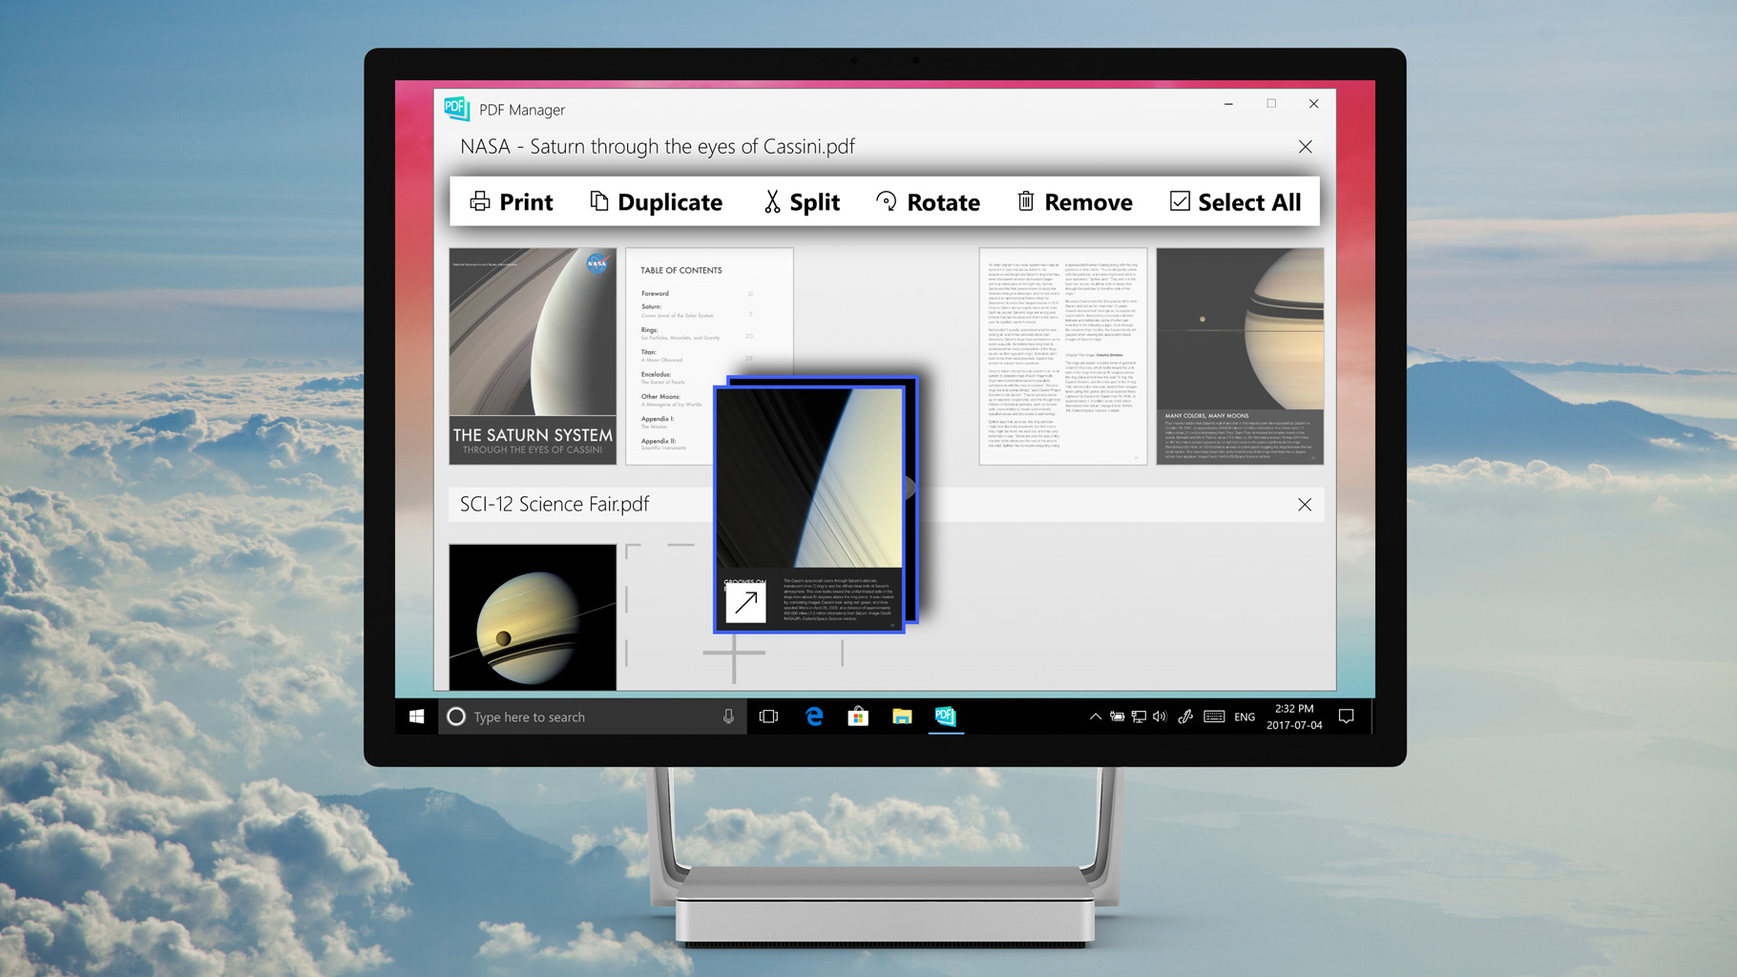Image resolution: width=1737 pixels, height=977 pixels.
Task: Select the two-column text page thumbnail
Action: tap(1062, 356)
